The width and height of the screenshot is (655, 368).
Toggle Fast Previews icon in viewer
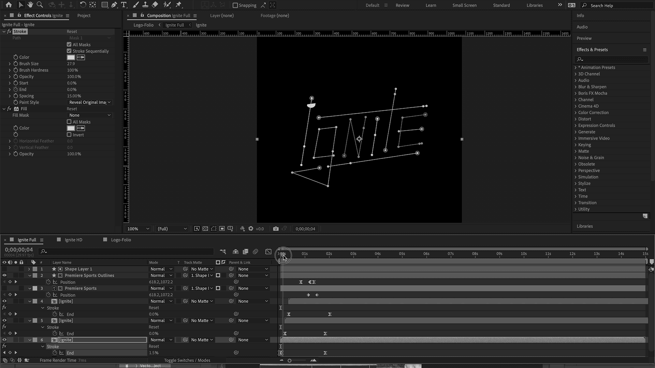(197, 229)
